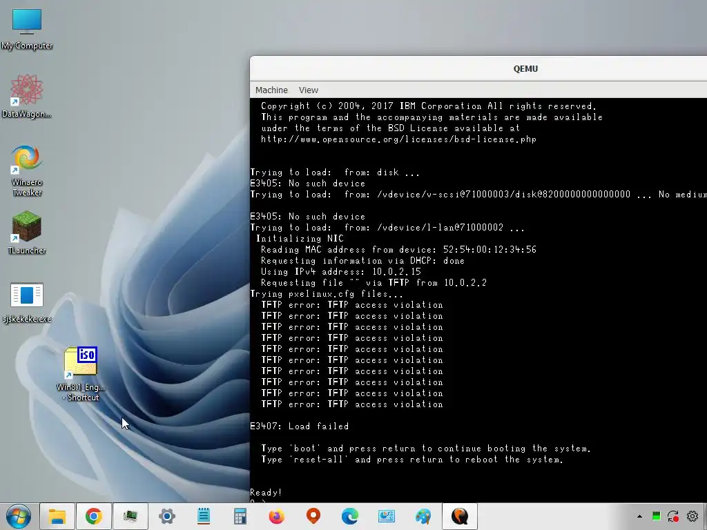Click the IBM Corporation copyright line
707x530 pixels.
428,106
